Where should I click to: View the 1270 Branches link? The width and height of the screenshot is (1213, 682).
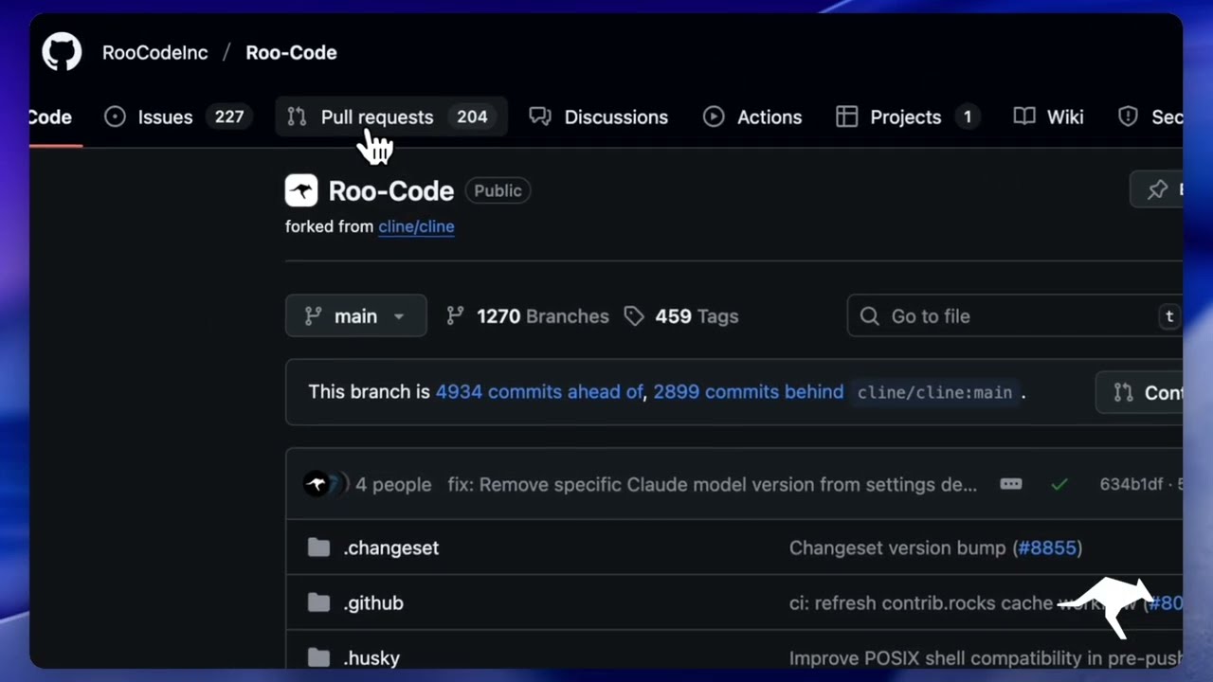coord(528,316)
